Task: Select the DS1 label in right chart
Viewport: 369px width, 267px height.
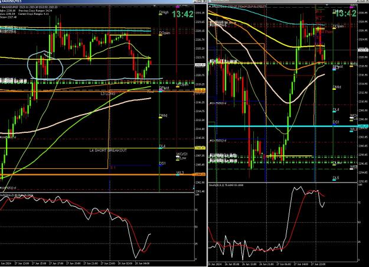Action: (x=336, y=122)
